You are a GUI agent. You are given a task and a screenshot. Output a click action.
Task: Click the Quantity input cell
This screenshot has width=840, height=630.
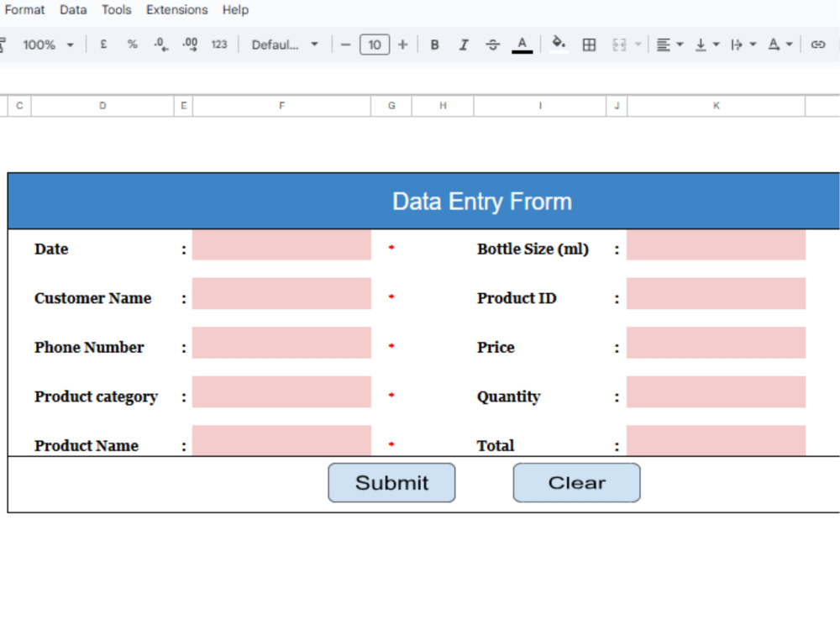717,392
